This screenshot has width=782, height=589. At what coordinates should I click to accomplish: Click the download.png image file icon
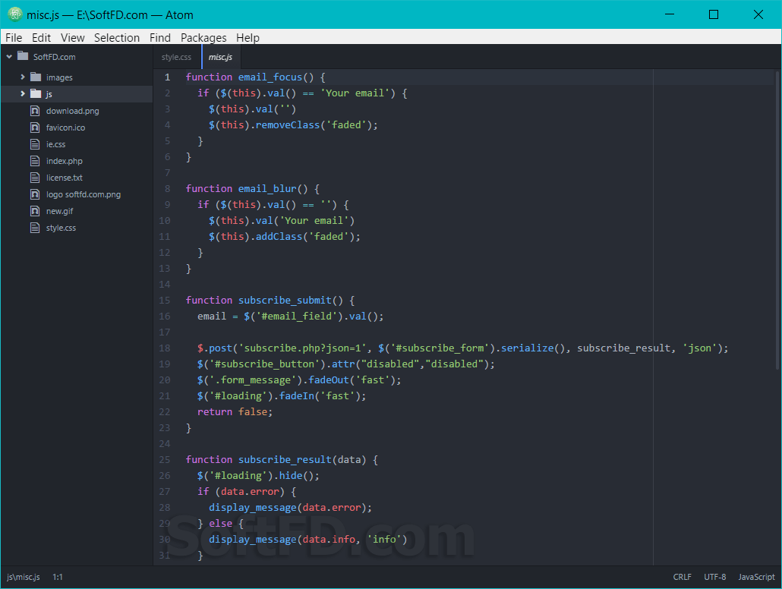click(x=35, y=111)
